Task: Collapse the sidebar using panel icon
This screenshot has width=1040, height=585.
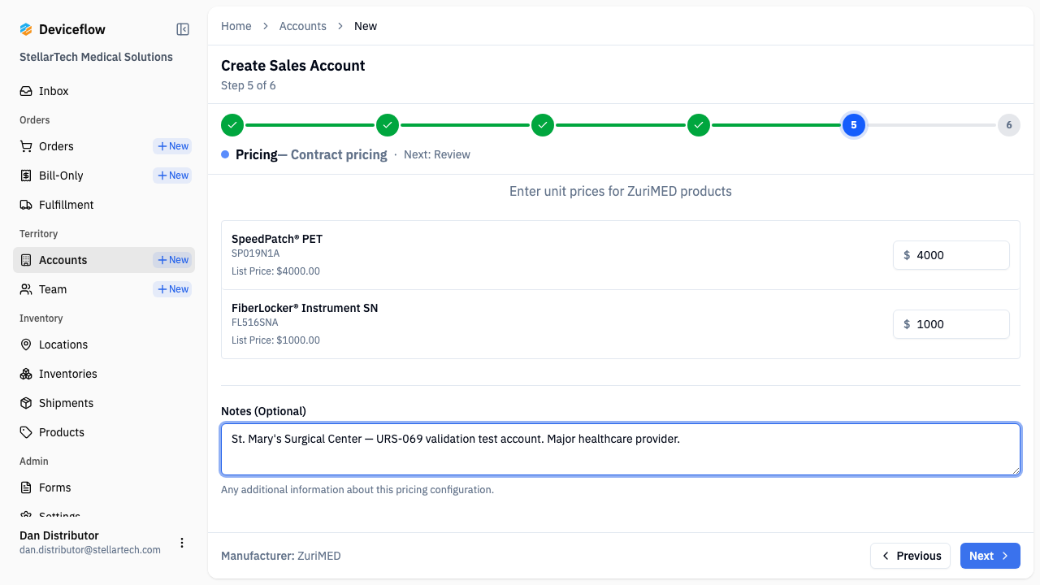Action: coord(183,29)
